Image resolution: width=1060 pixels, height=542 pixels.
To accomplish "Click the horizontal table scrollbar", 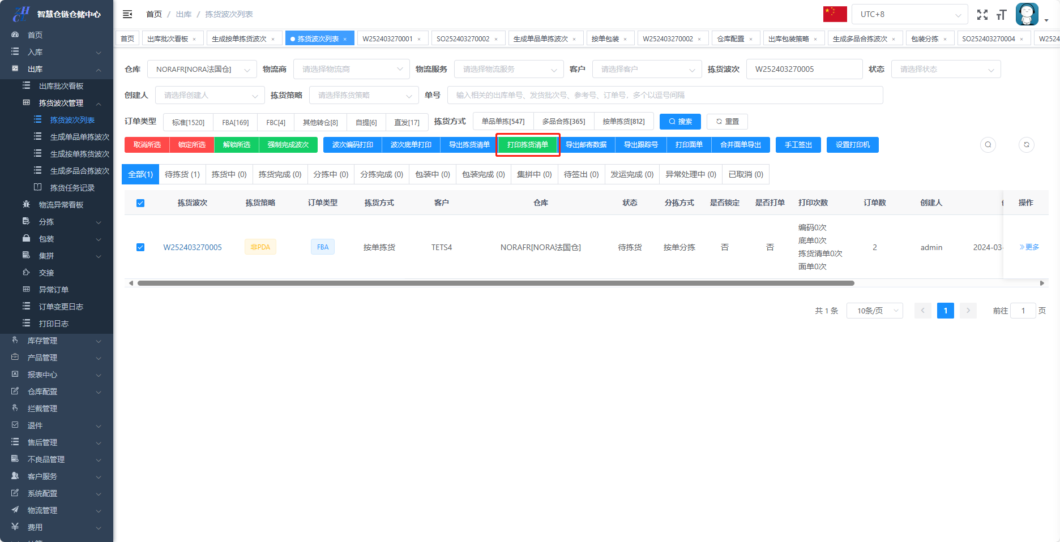I will [x=495, y=283].
